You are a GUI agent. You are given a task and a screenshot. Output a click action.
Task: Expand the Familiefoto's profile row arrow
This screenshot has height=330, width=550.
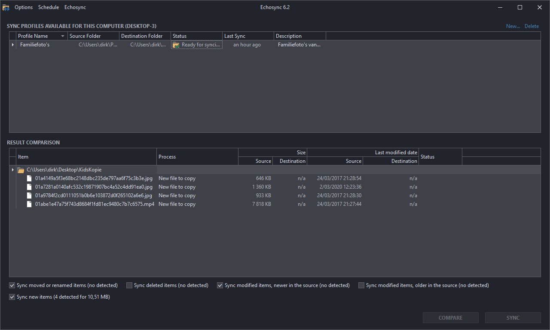tap(12, 45)
